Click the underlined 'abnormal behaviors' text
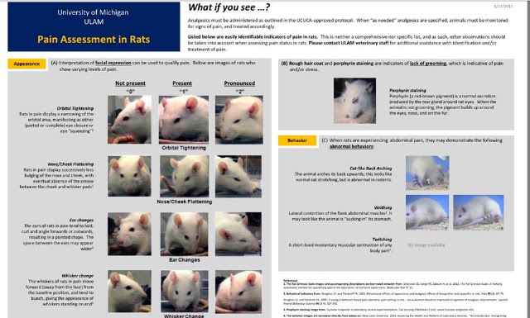This screenshot has width=530, height=318. click(351, 147)
